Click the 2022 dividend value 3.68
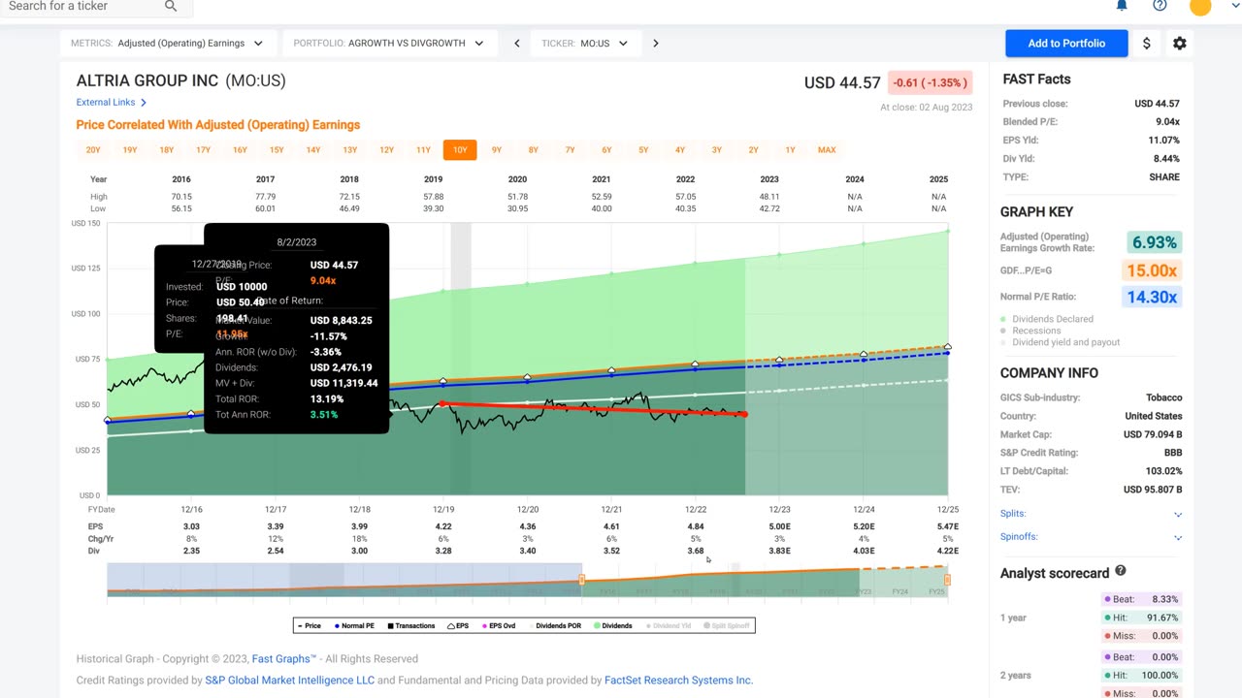The width and height of the screenshot is (1242, 698). 696,552
